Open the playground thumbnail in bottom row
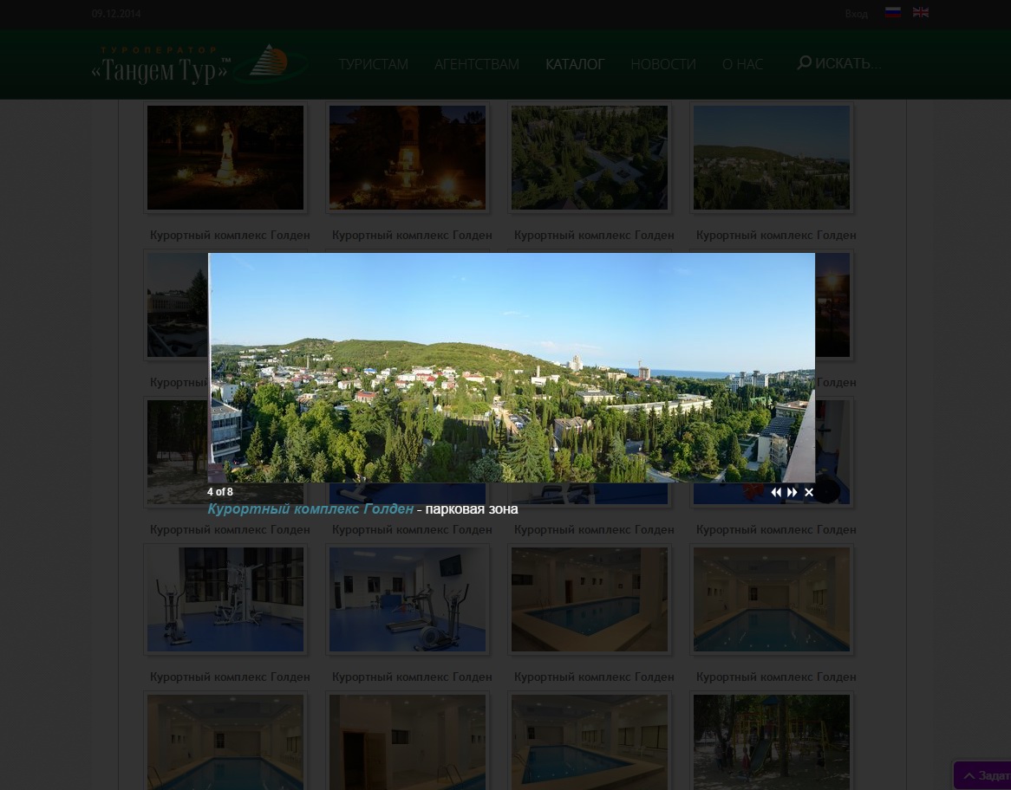 click(772, 741)
